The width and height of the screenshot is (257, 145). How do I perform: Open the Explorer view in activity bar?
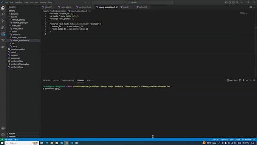pyautogui.click(x=3, y=8)
